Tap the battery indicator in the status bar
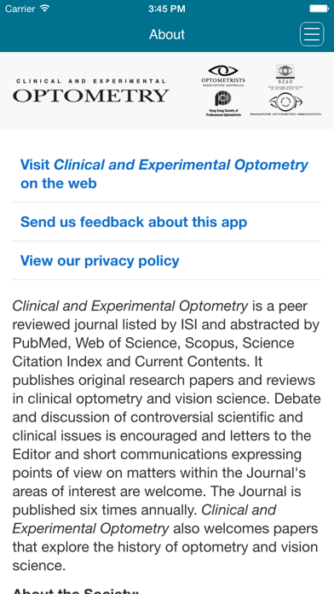 [319, 9]
